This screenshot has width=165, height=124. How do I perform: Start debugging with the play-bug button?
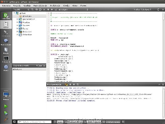pos(6,113)
